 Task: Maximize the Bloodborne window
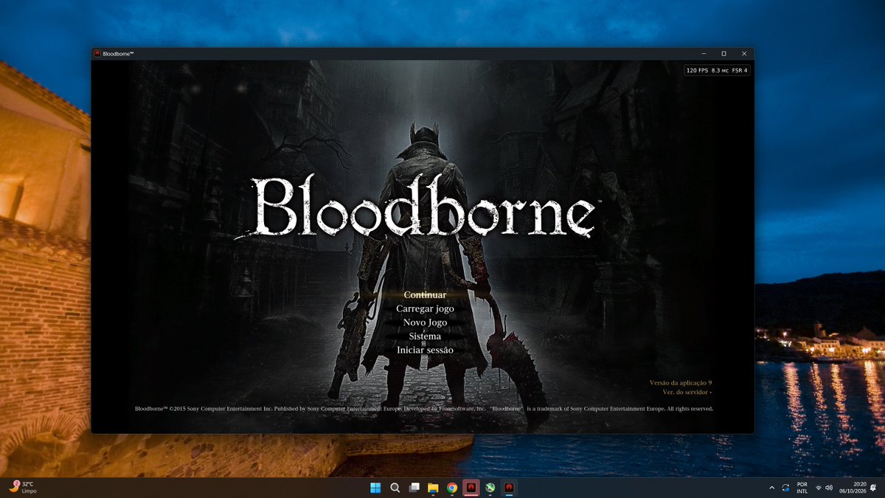point(723,54)
